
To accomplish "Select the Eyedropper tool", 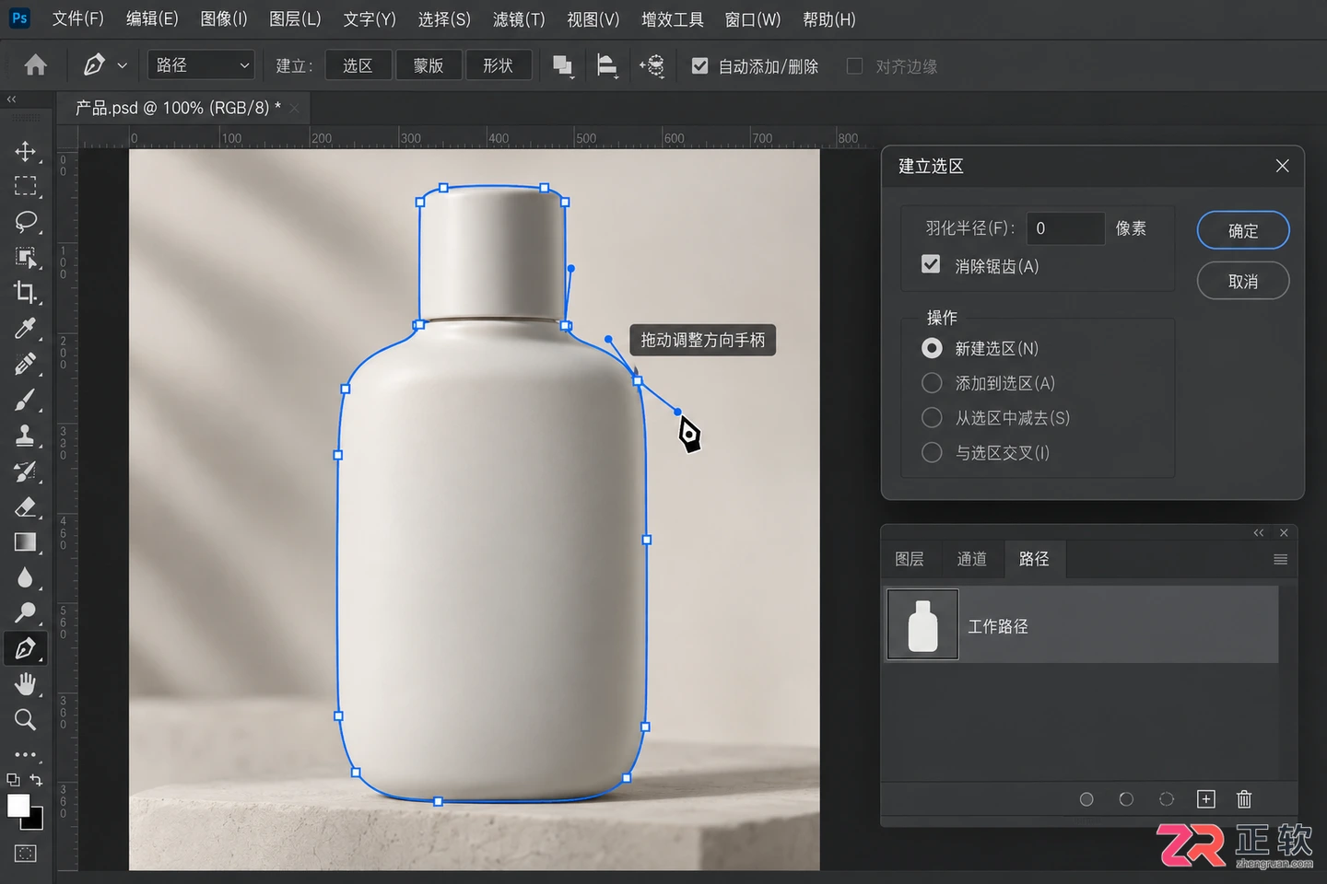I will click(x=26, y=329).
